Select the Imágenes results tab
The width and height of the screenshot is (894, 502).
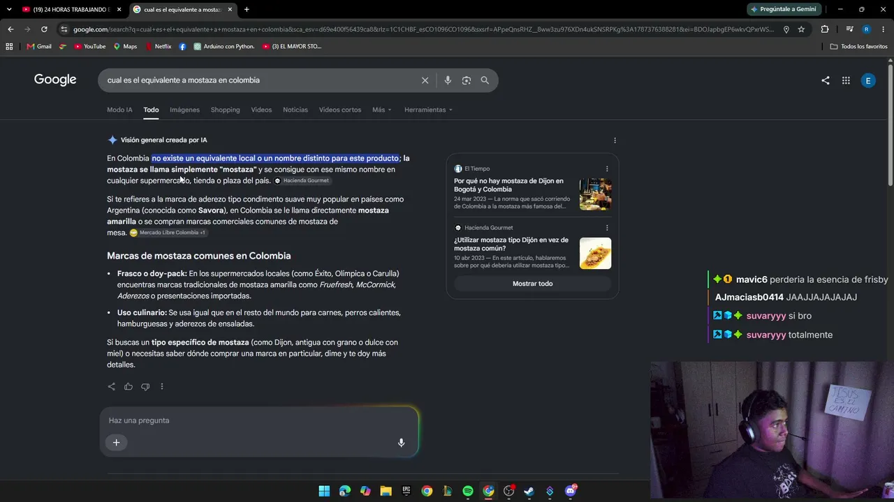[x=184, y=110]
